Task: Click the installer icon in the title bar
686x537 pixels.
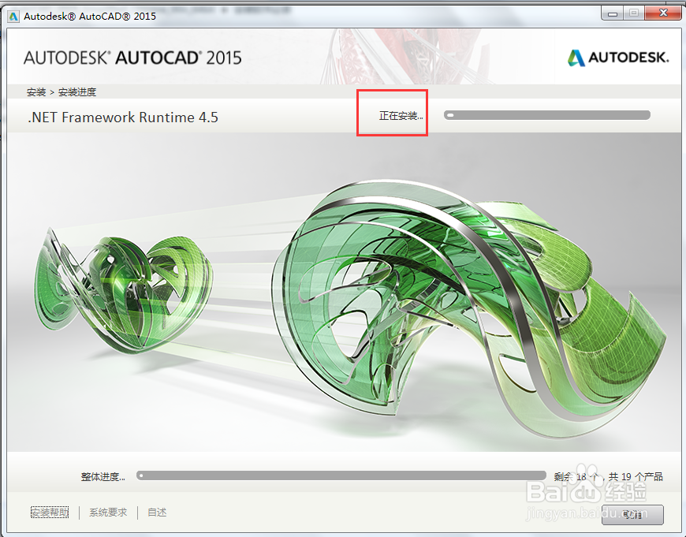Action: [x=13, y=15]
